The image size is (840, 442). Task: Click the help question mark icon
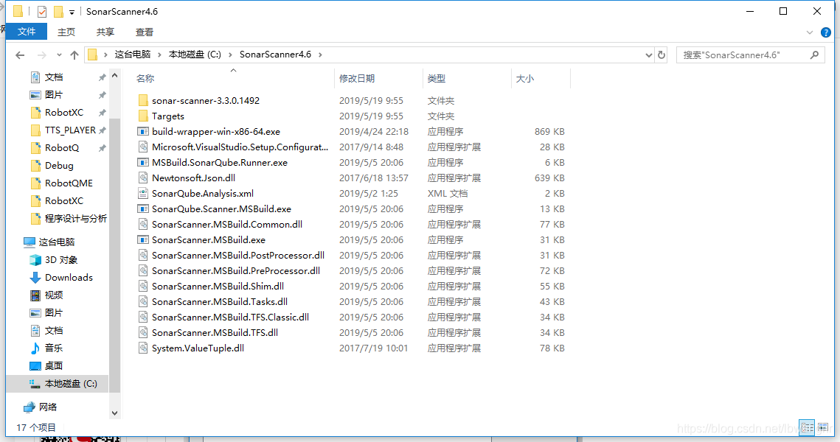[826, 32]
